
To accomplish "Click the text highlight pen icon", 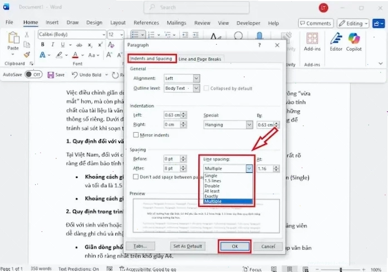I will pyautogui.click(x=59, y=55).
